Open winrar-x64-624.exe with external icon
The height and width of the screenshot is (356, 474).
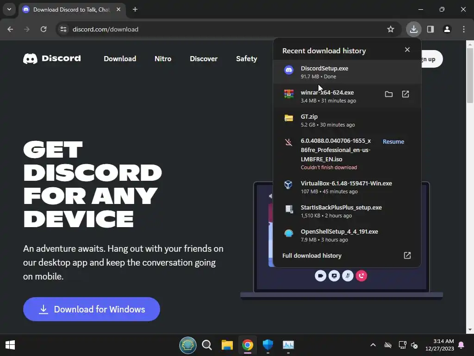[405, 94]
